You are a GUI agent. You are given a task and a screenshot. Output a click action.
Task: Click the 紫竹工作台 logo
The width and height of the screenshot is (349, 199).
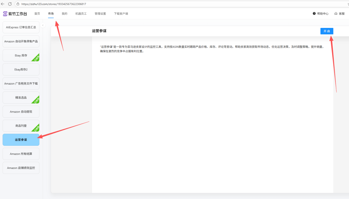pyautogui.click(x=15, y=14)
